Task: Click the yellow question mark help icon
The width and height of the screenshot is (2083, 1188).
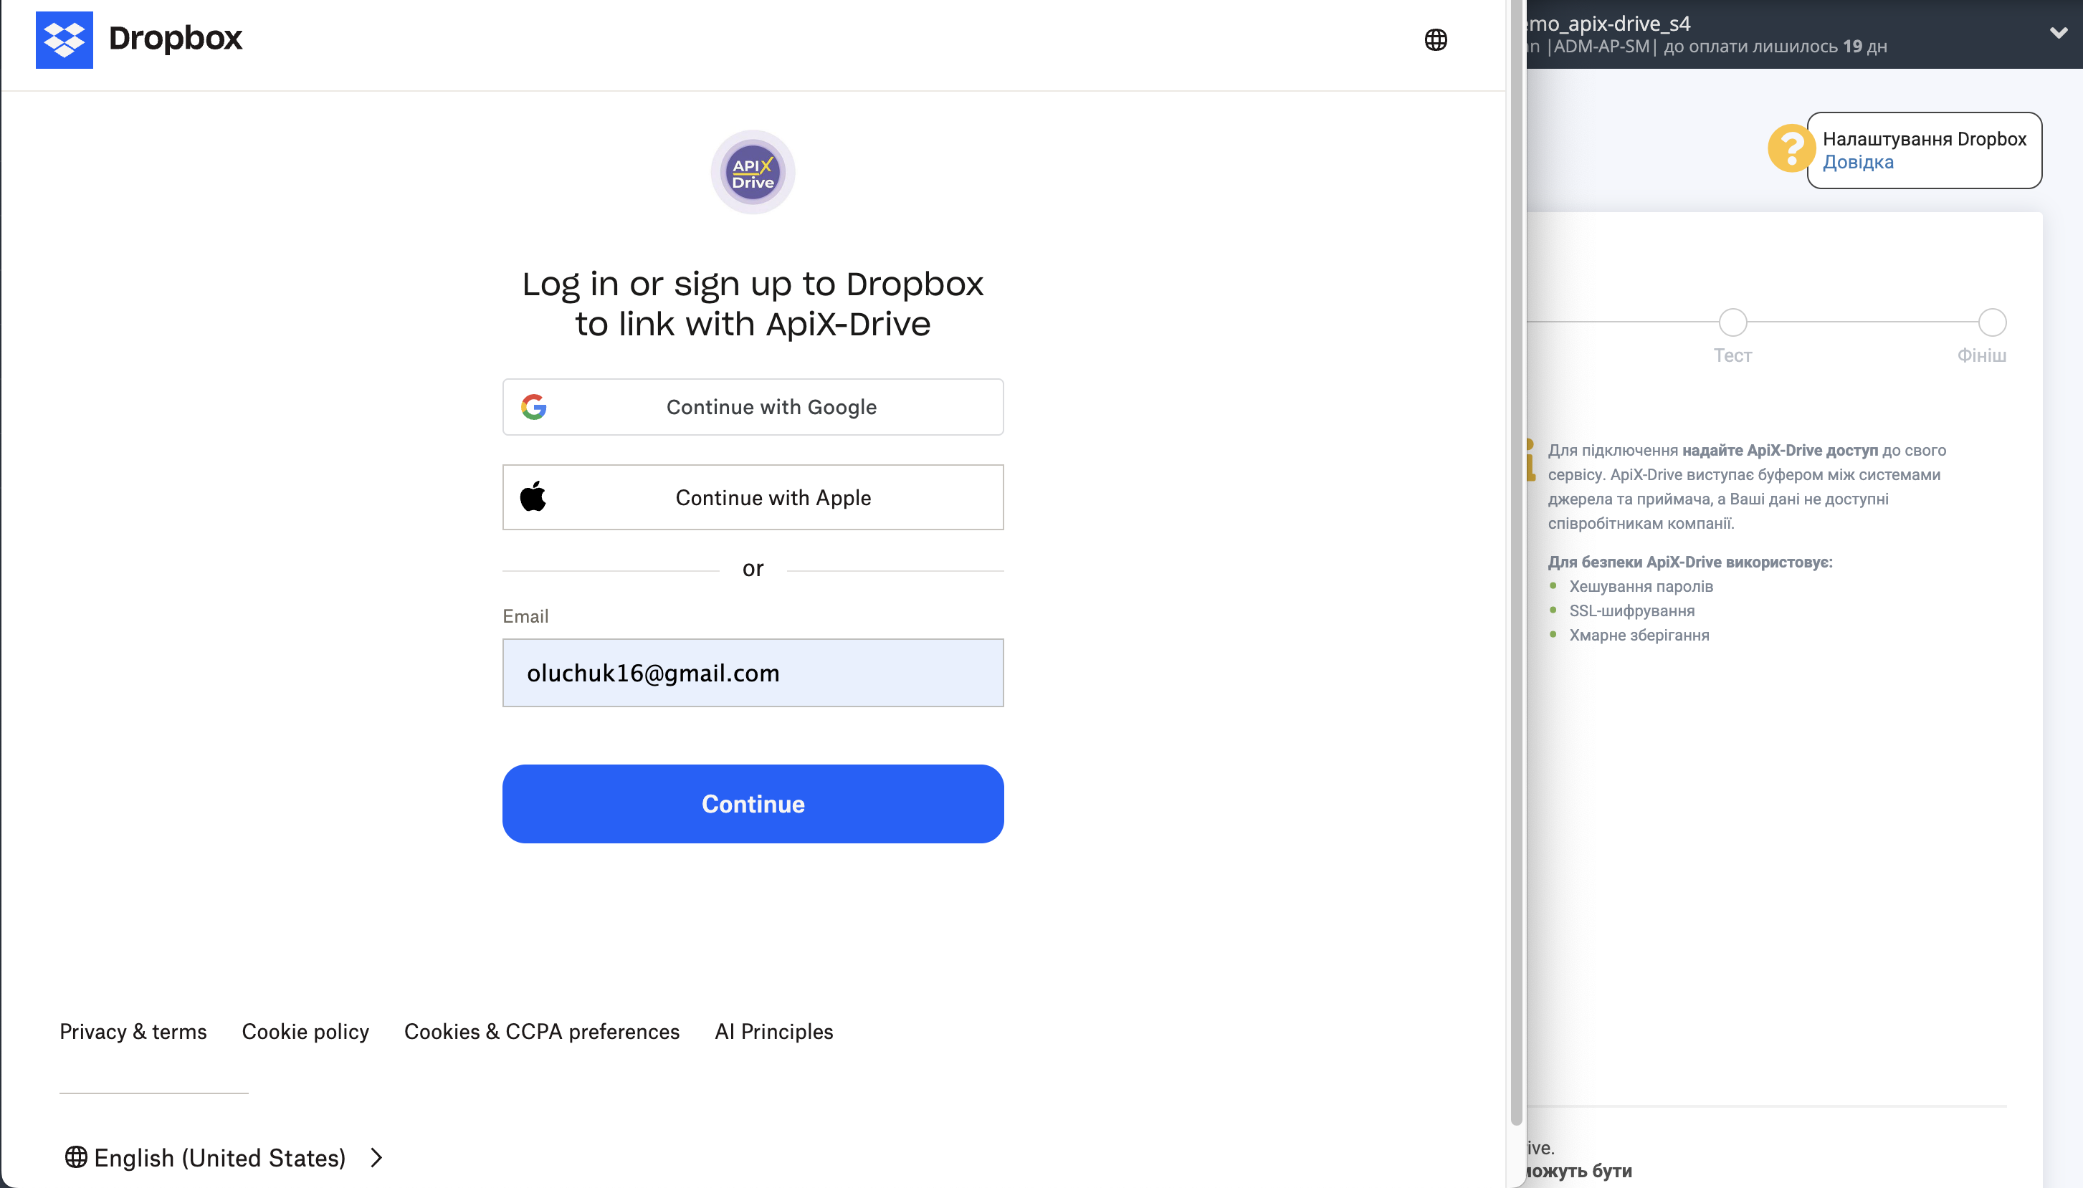Action: pos(1791,149)
